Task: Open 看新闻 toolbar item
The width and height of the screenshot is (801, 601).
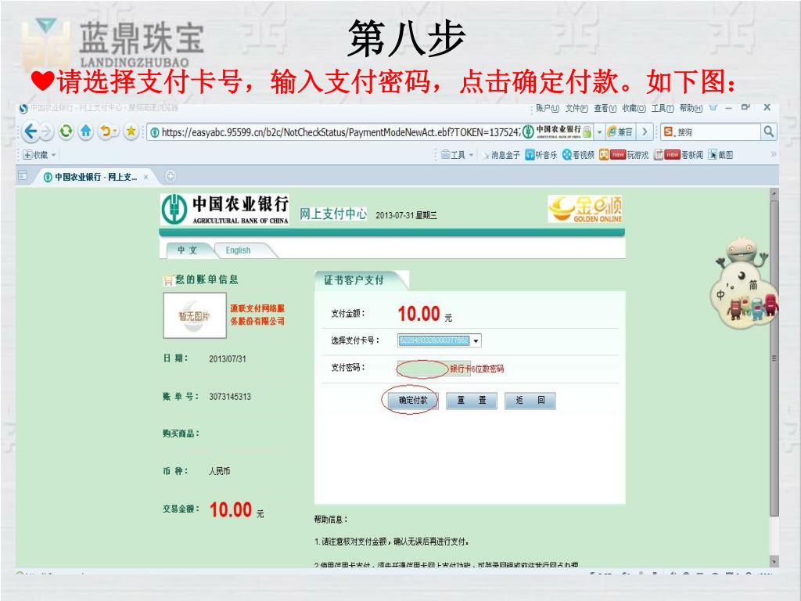Action: [678, 155]
